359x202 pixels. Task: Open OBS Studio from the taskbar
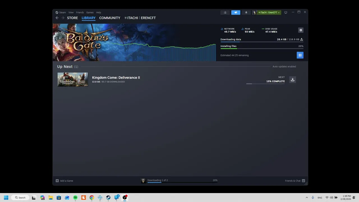tap(125, 198)
